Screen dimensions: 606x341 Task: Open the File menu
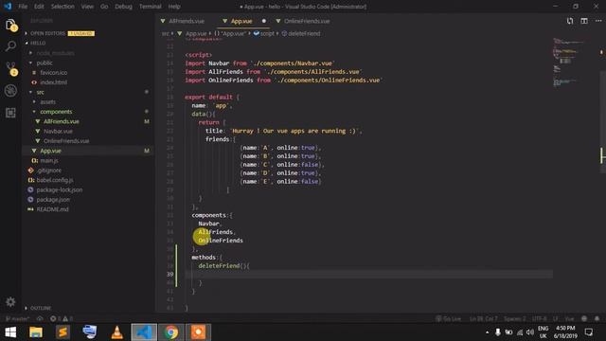23,7
